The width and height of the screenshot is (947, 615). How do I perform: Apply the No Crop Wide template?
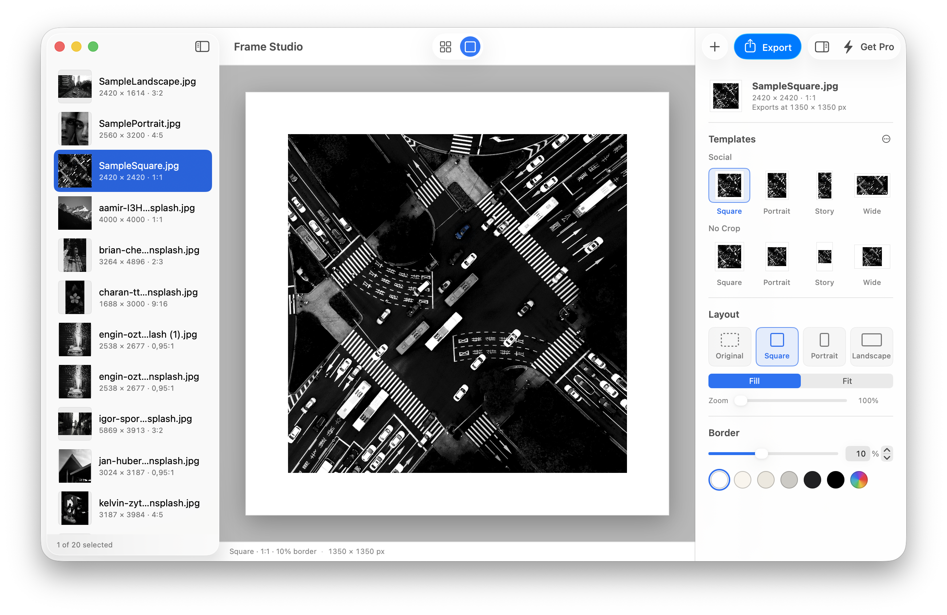pos(872,264)
